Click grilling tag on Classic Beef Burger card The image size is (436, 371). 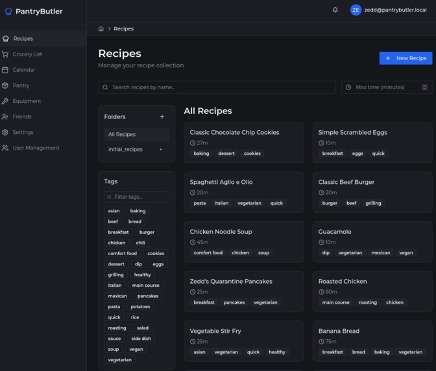[373, 203]
